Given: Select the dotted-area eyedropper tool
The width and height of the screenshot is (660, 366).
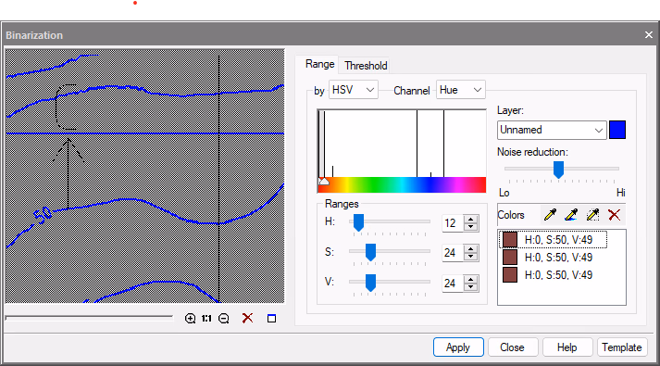Looking at the screenshot, I should [x=592, y=215].
